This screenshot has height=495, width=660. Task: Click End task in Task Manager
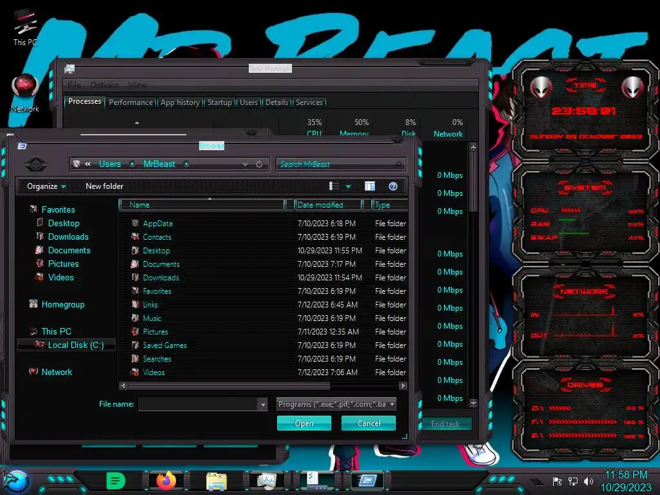pos(445,424)
